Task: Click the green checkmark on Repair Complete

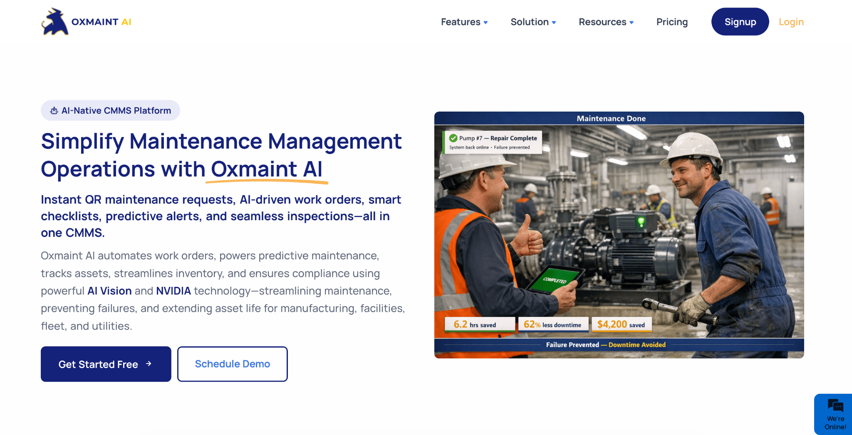Action: click(x=453, y=138)
